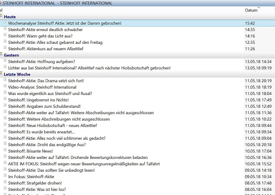Click the 11.05.18 20:19 date cell
The image size is (275, 195).
pyautogui.click(x=258, y=81)
